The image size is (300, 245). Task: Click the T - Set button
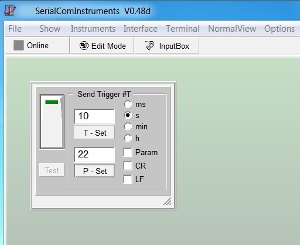click(x=94, y=133)
